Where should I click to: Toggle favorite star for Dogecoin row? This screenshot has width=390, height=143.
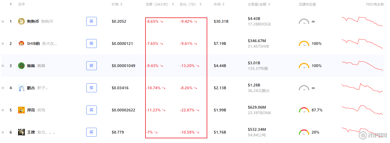pyautogui.click(x=3, y=21)
